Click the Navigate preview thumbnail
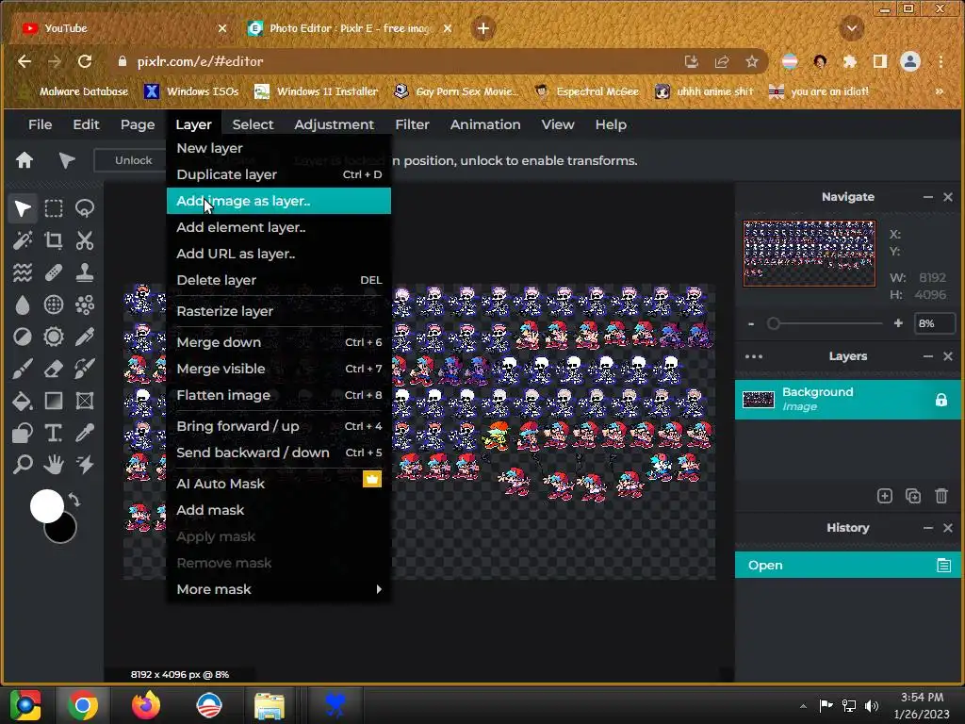Viewport: 965px width, 724px height. click(810, 253)
